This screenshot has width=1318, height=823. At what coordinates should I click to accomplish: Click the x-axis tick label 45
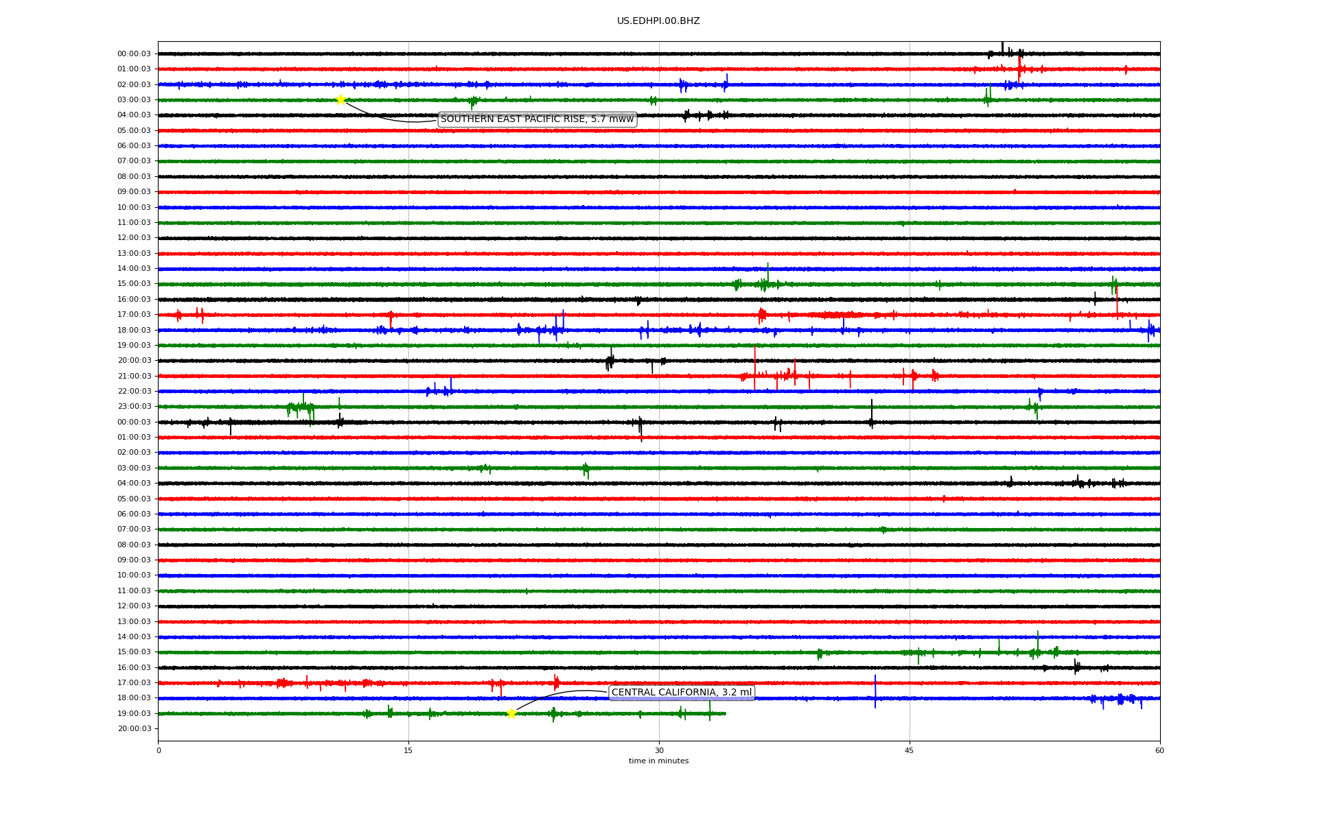[x=910, y=751]
